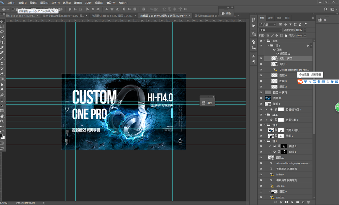Select the Brush tool
This screenshot has width=339, height=205.
tap(2, 58)
